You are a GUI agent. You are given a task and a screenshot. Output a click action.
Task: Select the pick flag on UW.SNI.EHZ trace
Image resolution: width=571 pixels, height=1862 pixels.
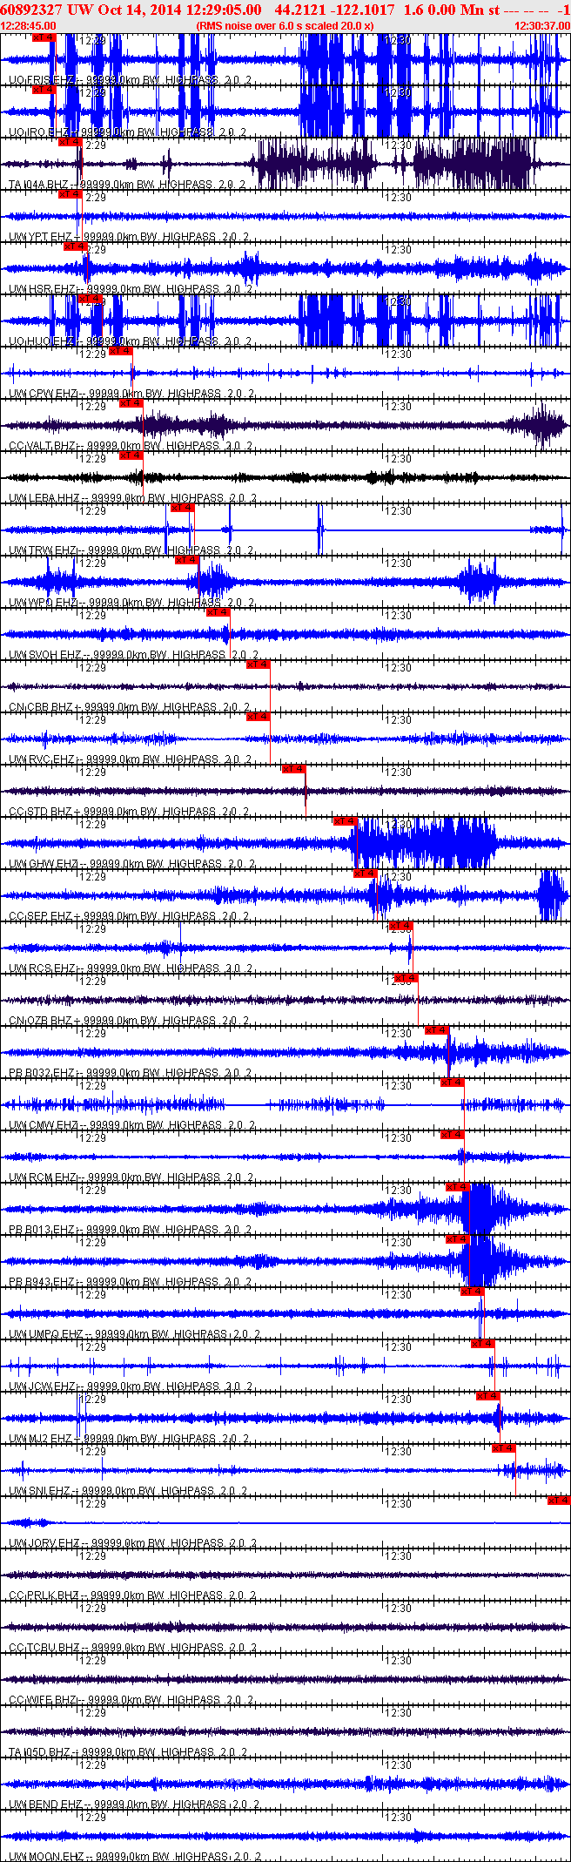click(x=504, y=1449)
